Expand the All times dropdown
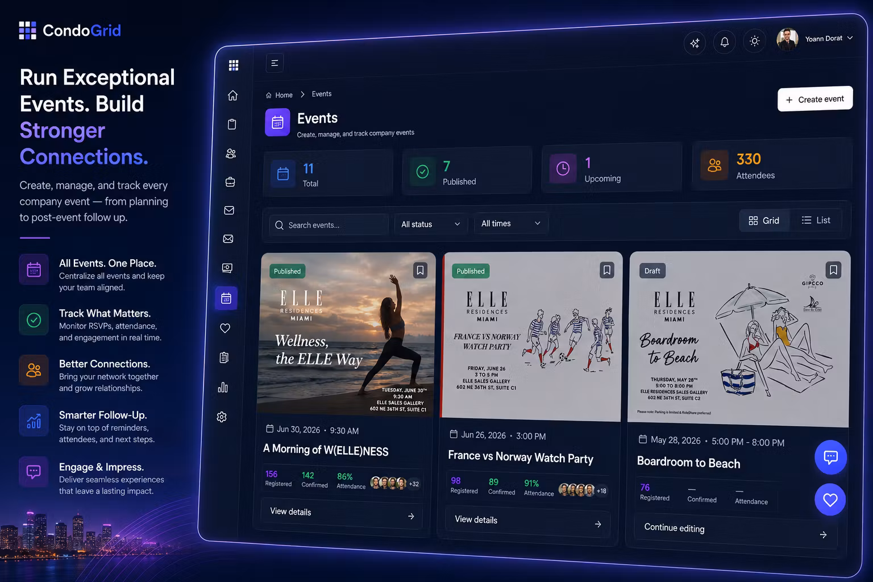The height and width of the screenshot is (582, 873). pos(511,223)
